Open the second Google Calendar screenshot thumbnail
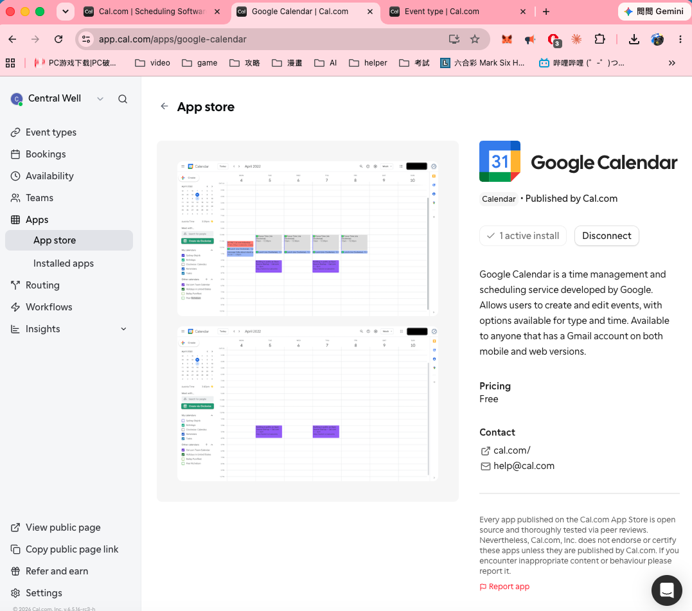Viewport: 692px width, 611px height. click(x=307, y=403)
